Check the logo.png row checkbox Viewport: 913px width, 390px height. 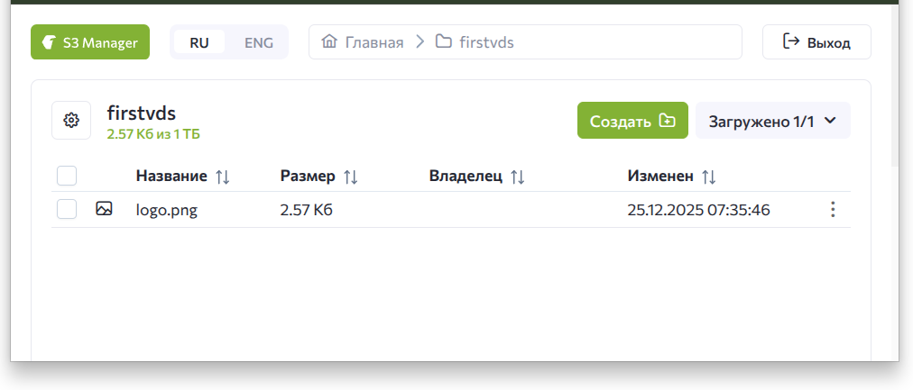point(67,209)
